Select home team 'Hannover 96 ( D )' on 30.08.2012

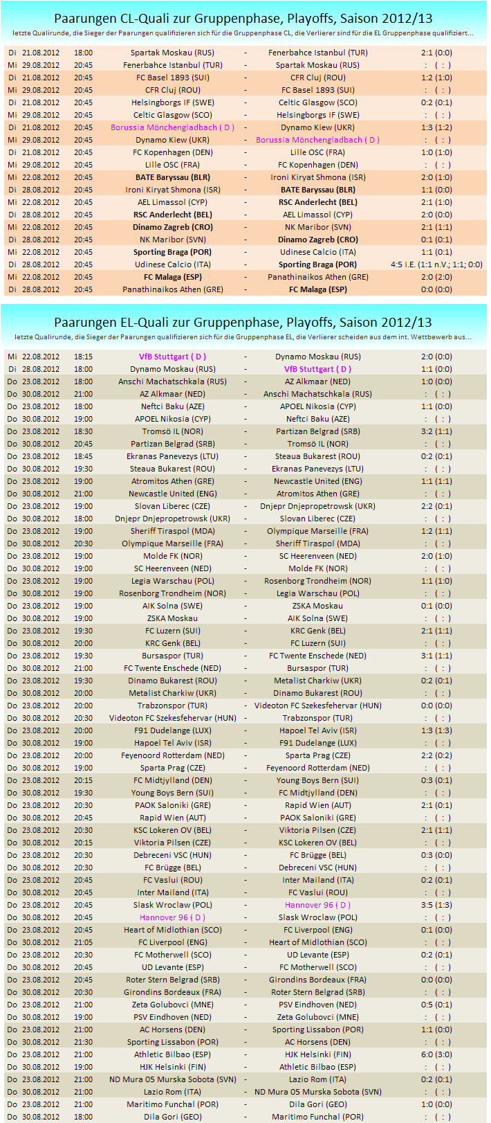coord(173,917)
